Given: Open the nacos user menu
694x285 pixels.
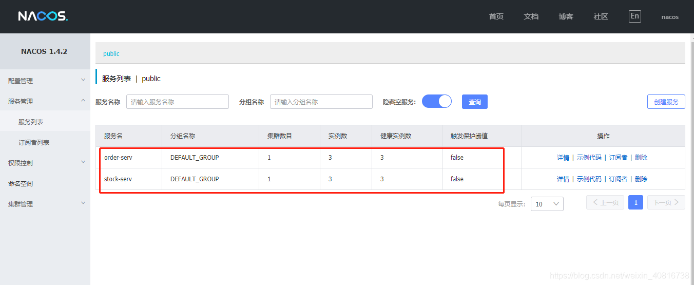Looking at the screenshot, I should (670, 17).
